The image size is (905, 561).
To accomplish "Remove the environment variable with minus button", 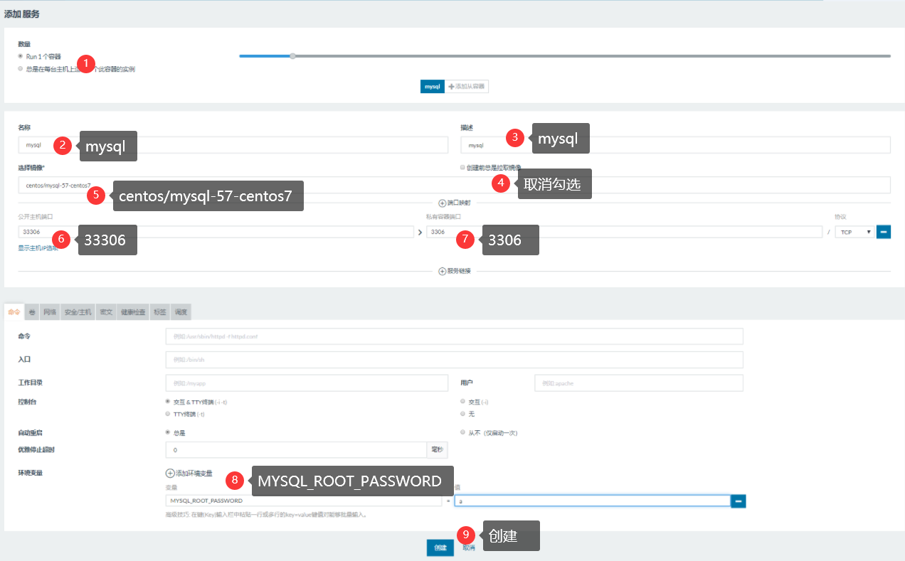I will point(739,501).
